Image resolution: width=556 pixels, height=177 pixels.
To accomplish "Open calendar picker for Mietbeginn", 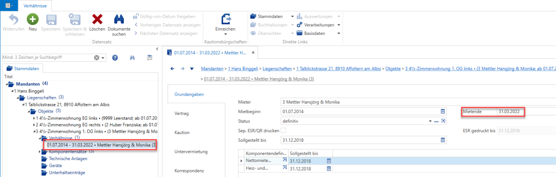I will [x=443, y=112].
